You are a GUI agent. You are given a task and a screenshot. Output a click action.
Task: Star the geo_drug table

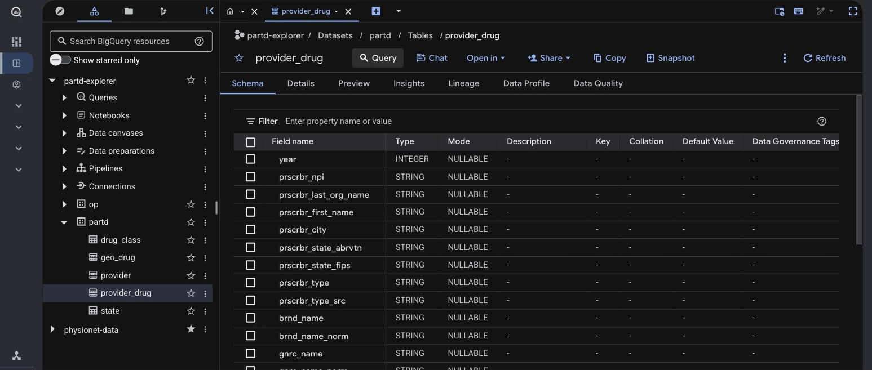(x=191, y=257)
